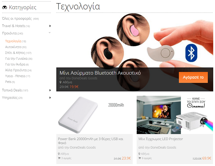Click the location pin on LED Projector card

(139, 154)
